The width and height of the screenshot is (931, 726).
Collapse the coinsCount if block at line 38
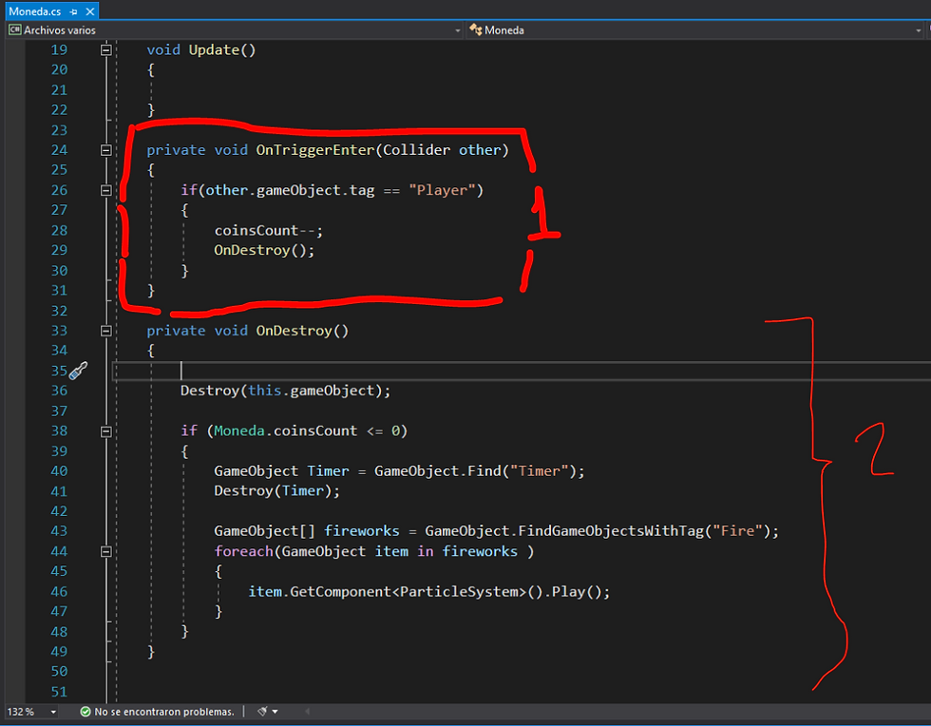(x=105, y=431)
